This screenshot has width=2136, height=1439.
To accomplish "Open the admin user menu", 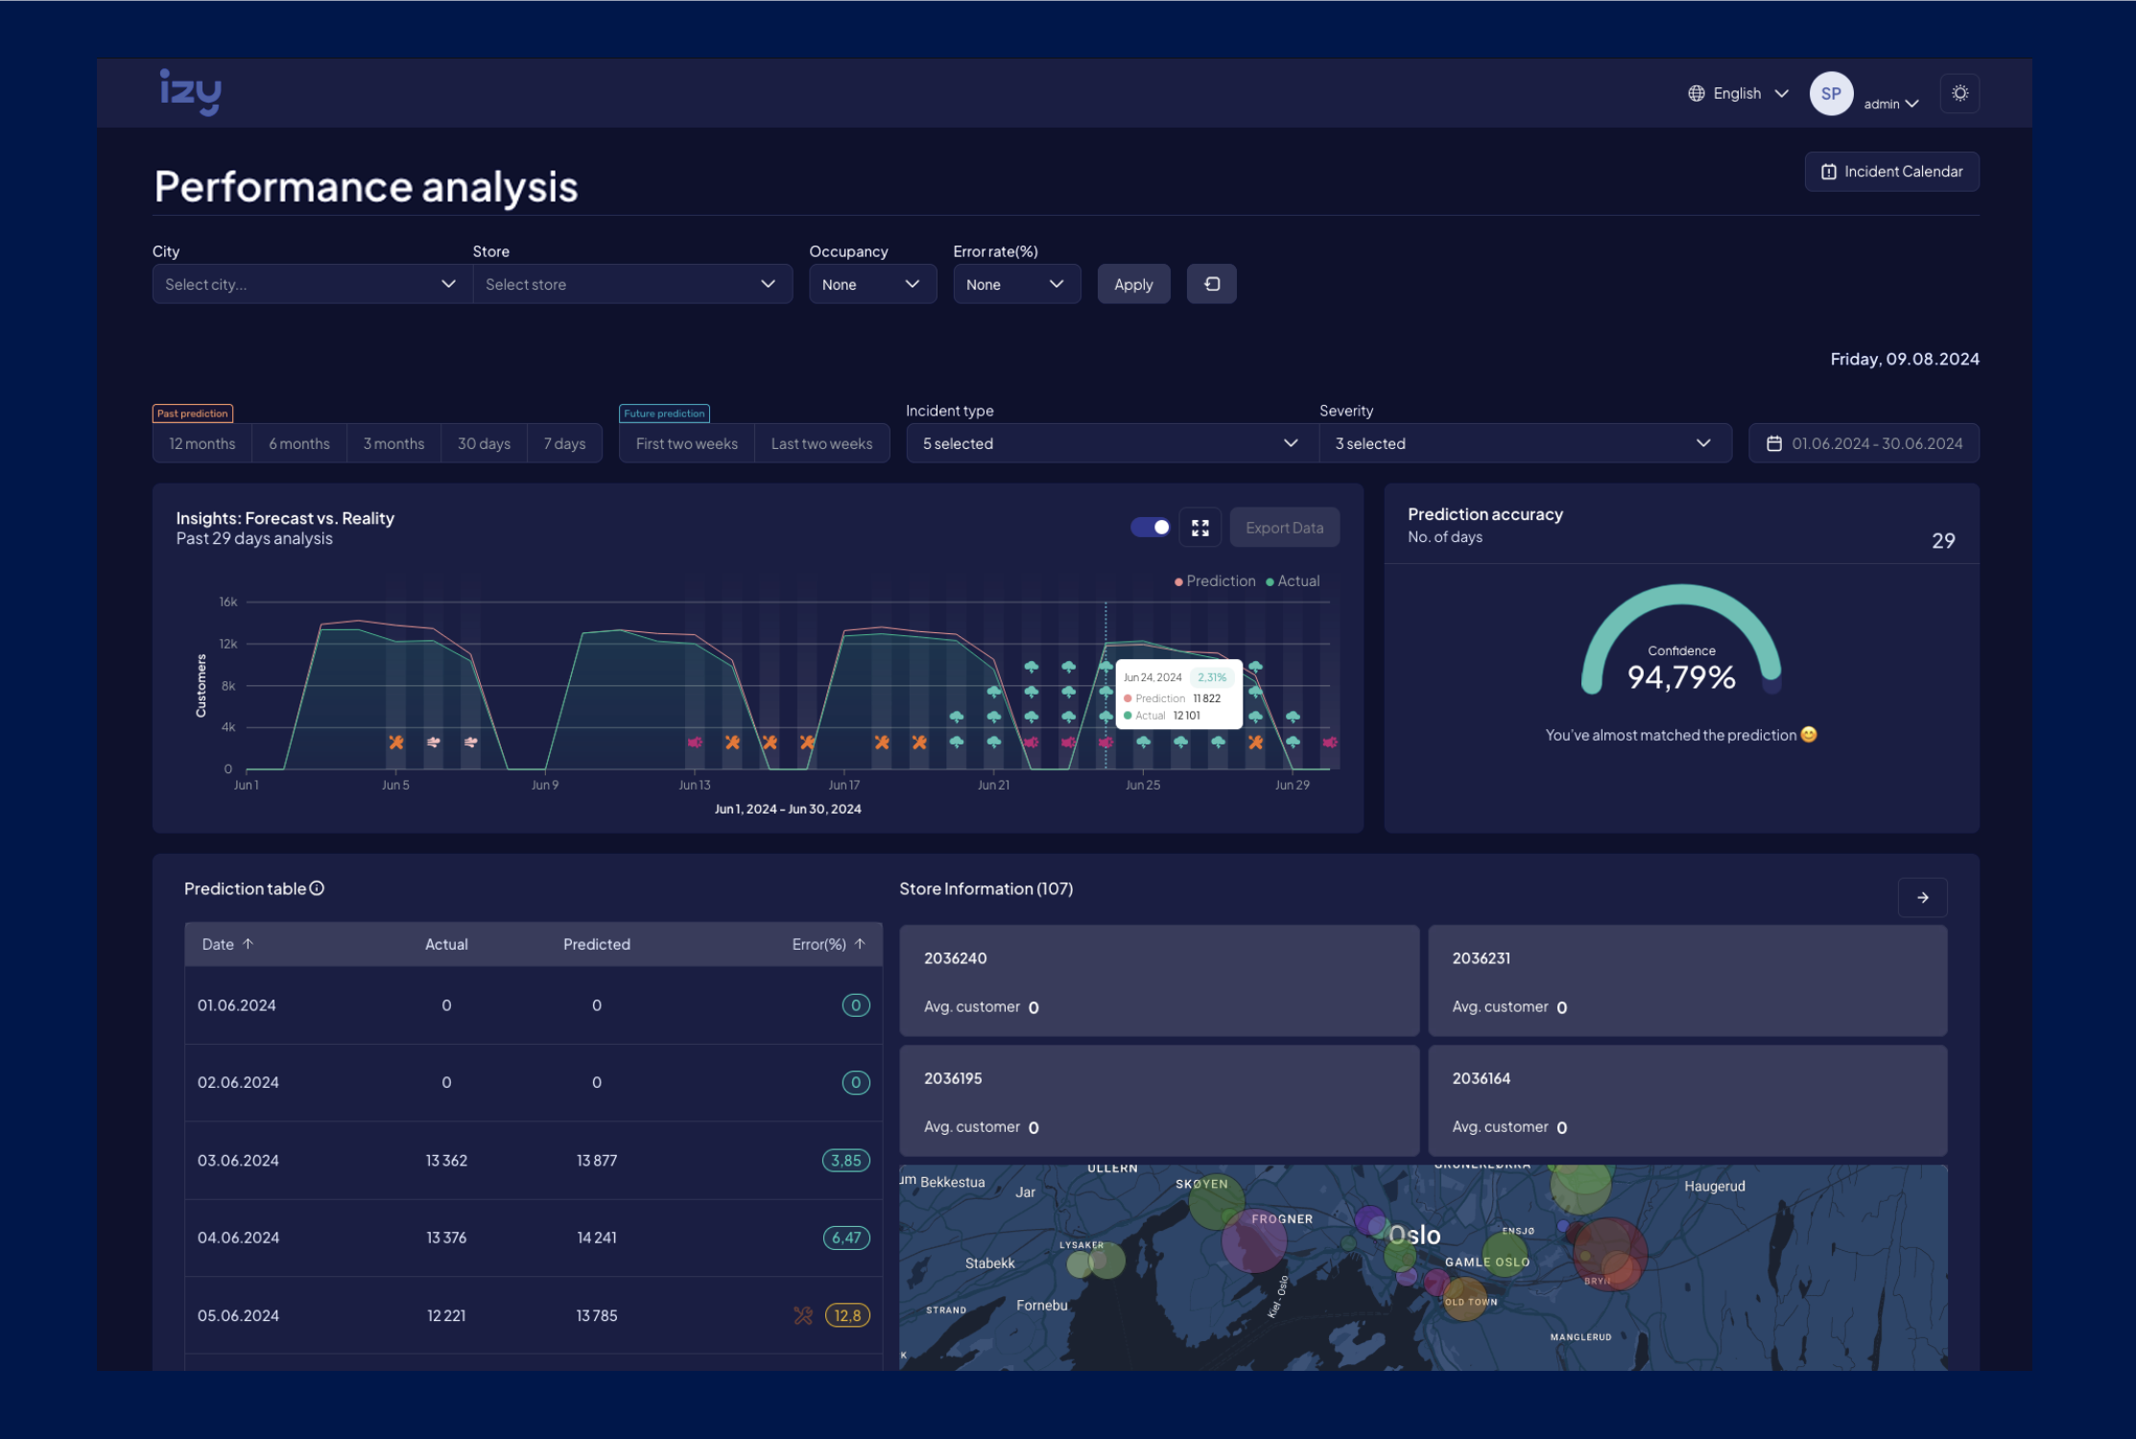I will (1890, 104).
